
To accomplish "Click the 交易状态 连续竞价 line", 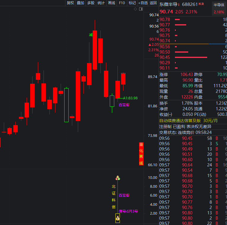I will tap(186, 132).
